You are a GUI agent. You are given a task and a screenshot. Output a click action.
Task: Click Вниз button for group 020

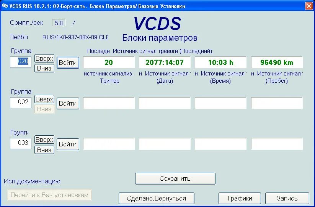pos(44,68)
